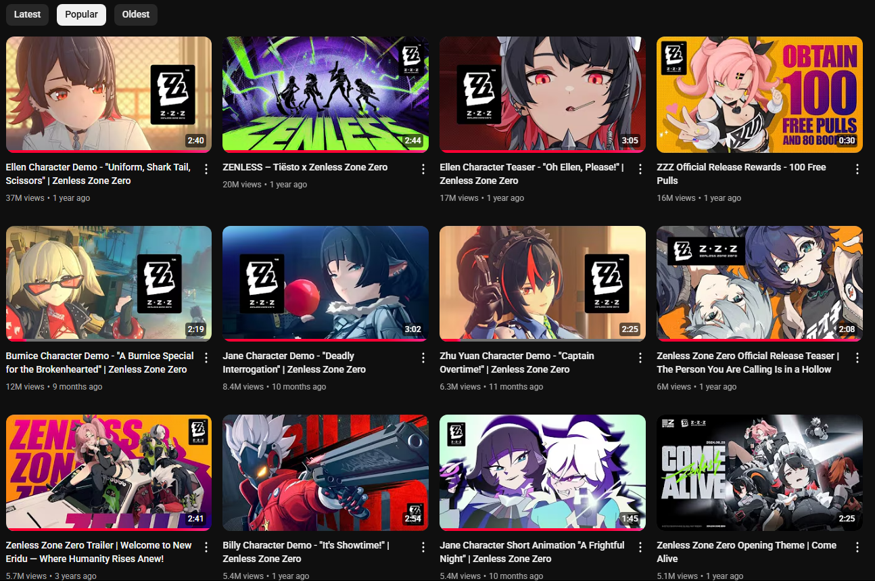Viewport: 875px width, 581px height.
Task: Open kebab menu for Burnice Character Demo
Action: [206, 358]
